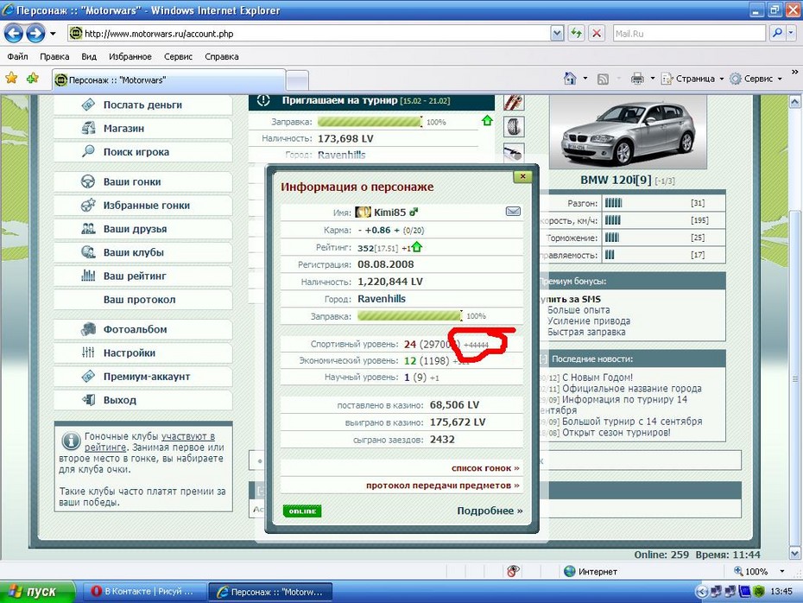Click the popup Заправка fuel bar

click(x=409, y=315)
